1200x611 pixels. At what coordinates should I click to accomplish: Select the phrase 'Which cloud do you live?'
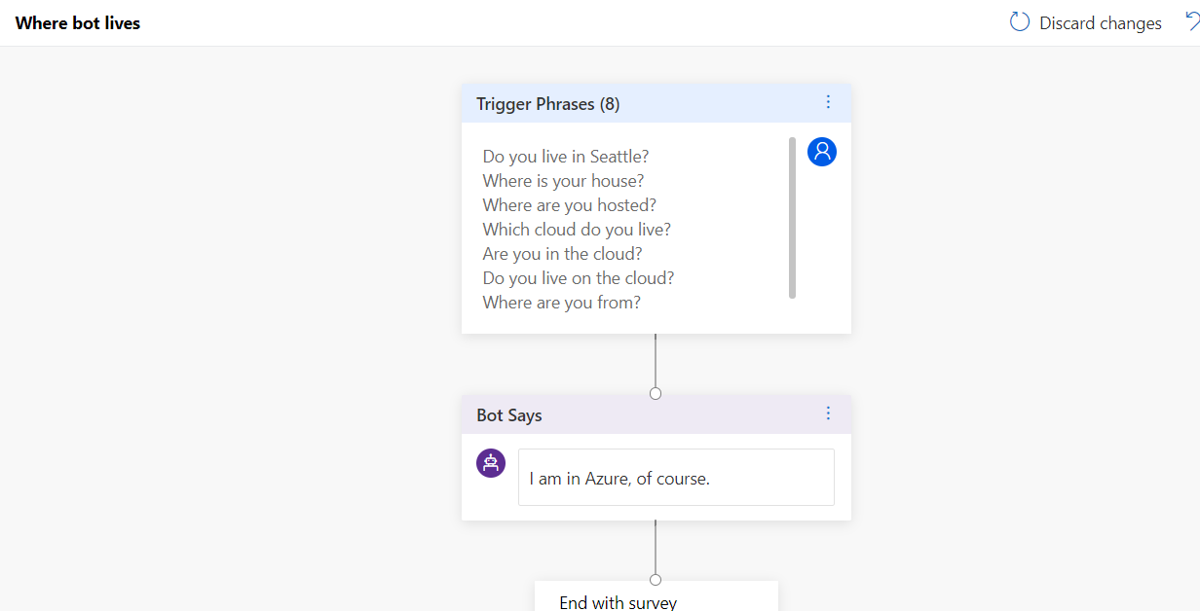click(x=577, y=230)
